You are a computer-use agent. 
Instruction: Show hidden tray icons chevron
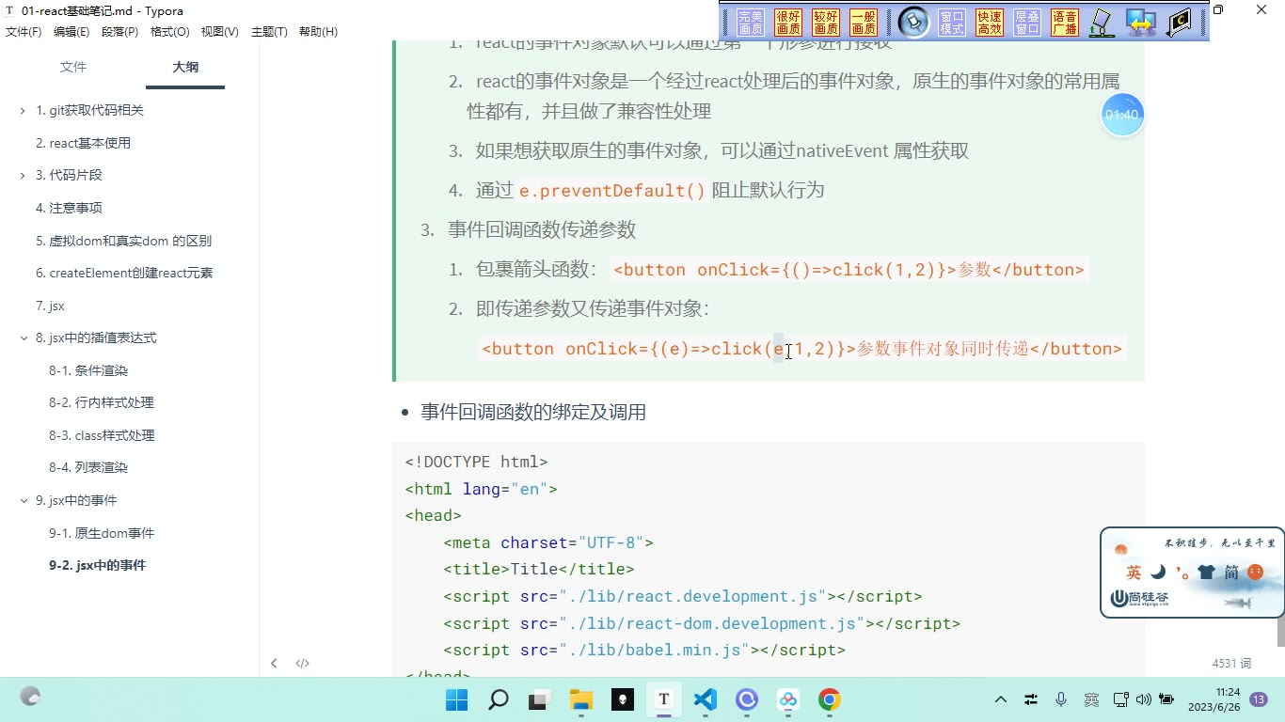tap(1001, 699)
